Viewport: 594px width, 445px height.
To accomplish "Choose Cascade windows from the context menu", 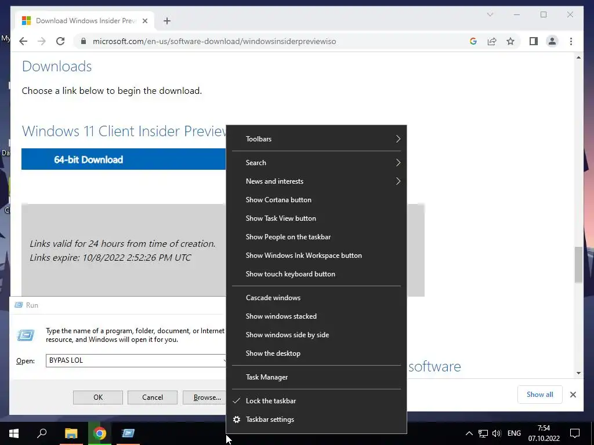I will [x=316, y=298].
